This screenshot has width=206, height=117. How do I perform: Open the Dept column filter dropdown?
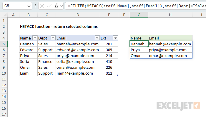53,38
